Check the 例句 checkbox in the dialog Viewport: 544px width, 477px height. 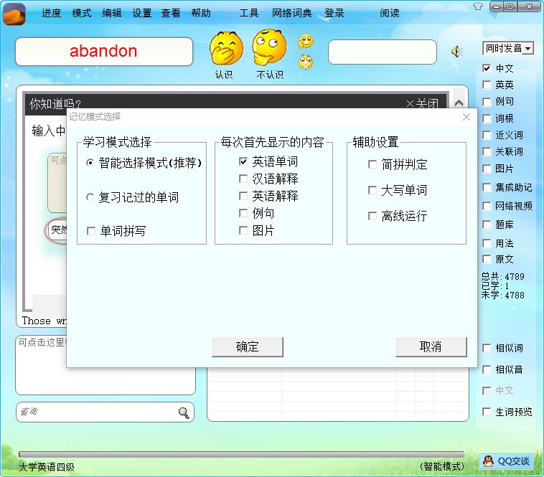point(243,213)
